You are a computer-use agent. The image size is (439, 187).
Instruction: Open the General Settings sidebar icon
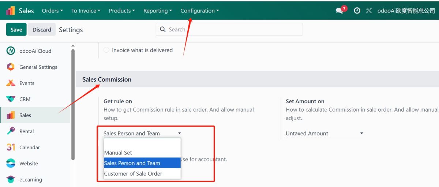11,67
